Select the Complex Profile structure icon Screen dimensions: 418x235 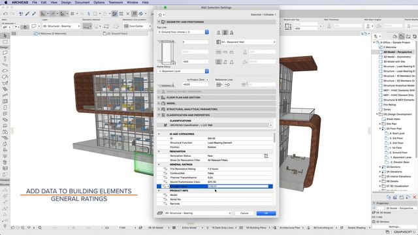click(231, 33)
